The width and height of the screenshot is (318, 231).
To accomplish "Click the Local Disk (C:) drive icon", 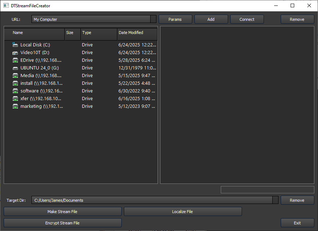I will click(x=15, y=45).
